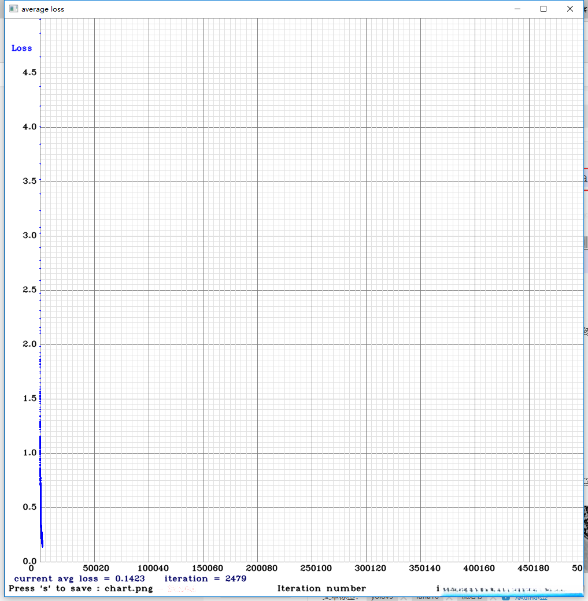
Task: Click the "Press 's' to save : chart.png" text
Action: [81, 589]
